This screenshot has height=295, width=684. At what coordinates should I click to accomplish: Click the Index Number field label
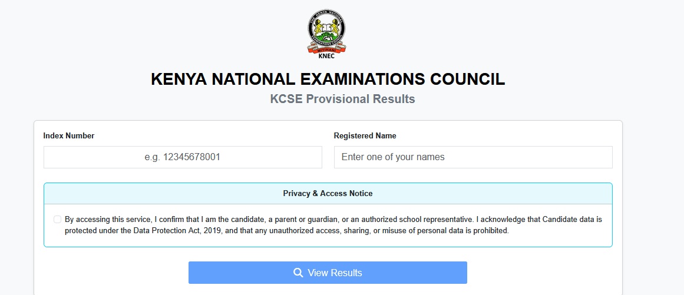pos(69,135)
